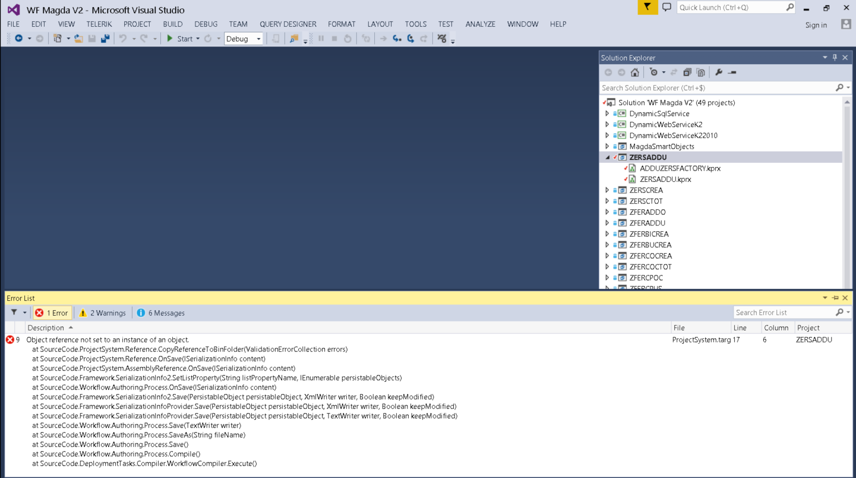
Task: Open the QUERY DESIGNER menu
Action: [288, 24]
